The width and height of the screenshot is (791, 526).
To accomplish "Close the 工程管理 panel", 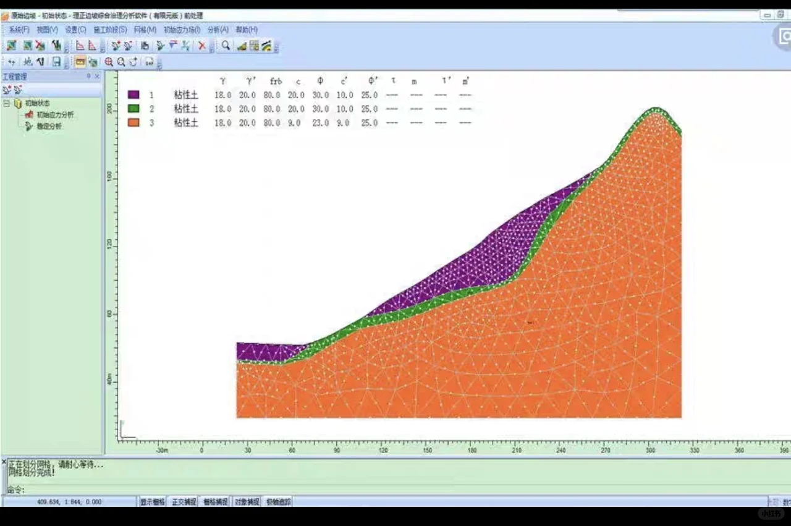I will click(97, 76).
